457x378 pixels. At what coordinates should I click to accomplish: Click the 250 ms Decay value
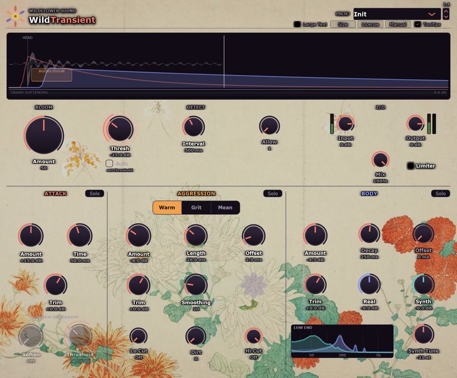(369, 257)
